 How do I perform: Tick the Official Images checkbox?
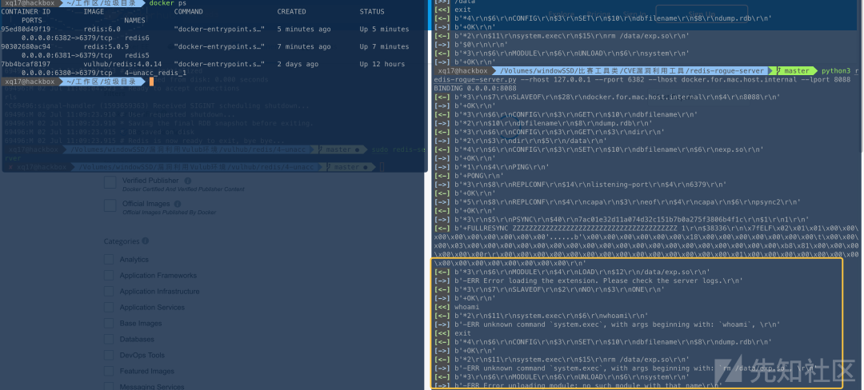pyautogui.click(x=110, y=205)
